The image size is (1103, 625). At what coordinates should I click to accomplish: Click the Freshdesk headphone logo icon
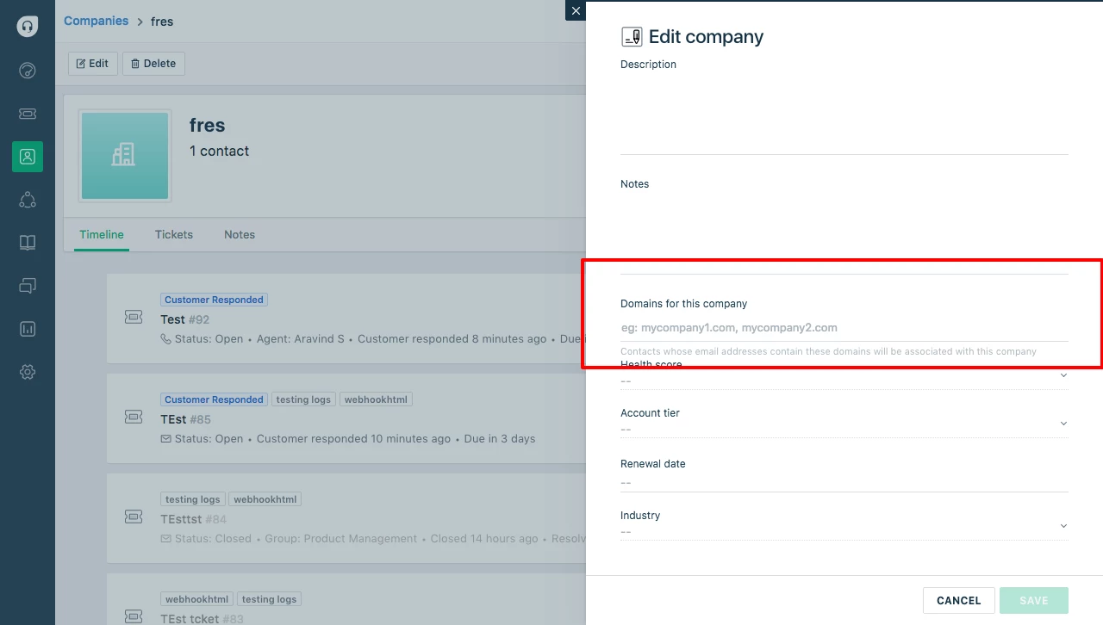click(x=28, y=26)
